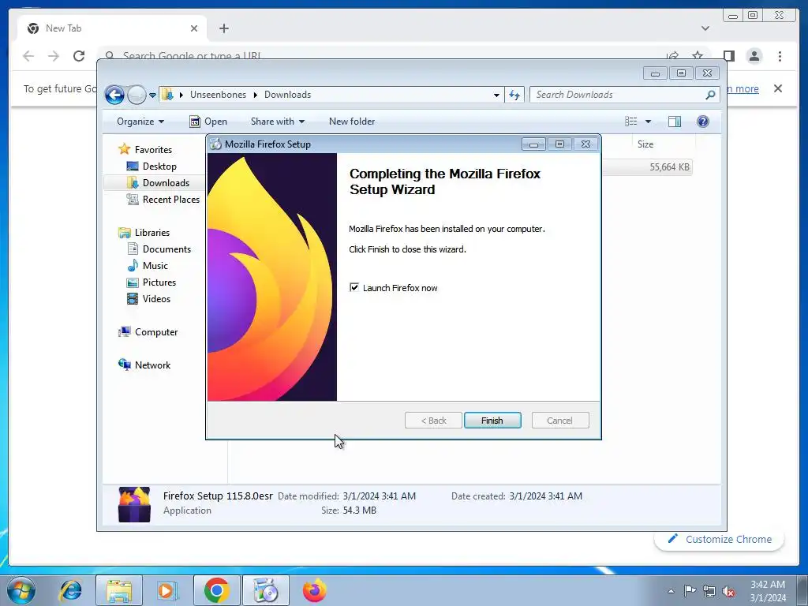808x606 pixels.
Task: Open the Chrome profile avatar menu
Action: 754,56
